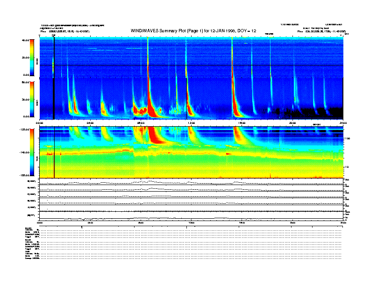Click the RAD2 heading in bottom status rows
Screen dimensions: 370x286
[x=28, y=228]
